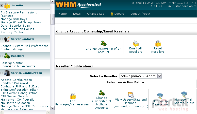The width and height of the screenshot is (197, 114).
Task: Open Exim Configuration Editor link
Action: tap(19, 90)
